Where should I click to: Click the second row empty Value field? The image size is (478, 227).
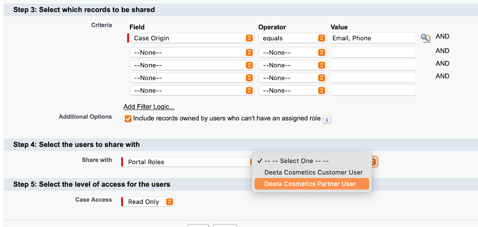[373, 52]
